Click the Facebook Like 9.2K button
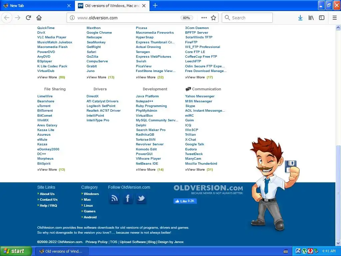Screen dimensions: 341x256 pyautogui.click(x=185, y=201)
